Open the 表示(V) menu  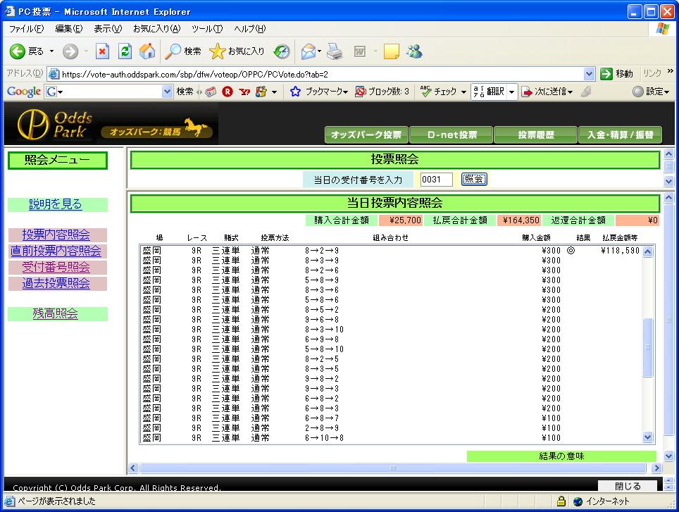coord(108,29)
